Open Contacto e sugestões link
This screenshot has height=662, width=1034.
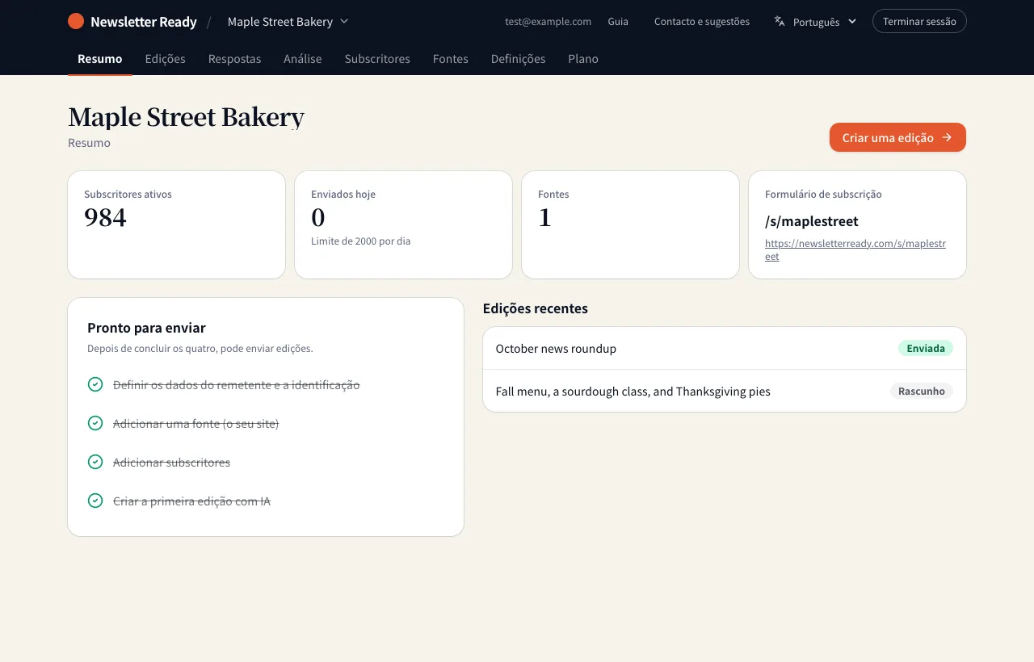[702, 22]
